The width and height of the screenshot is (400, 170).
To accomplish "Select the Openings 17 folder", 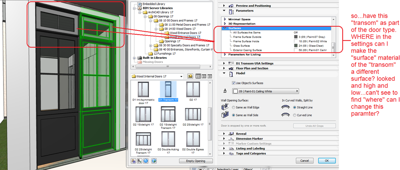I will [172, 41].
